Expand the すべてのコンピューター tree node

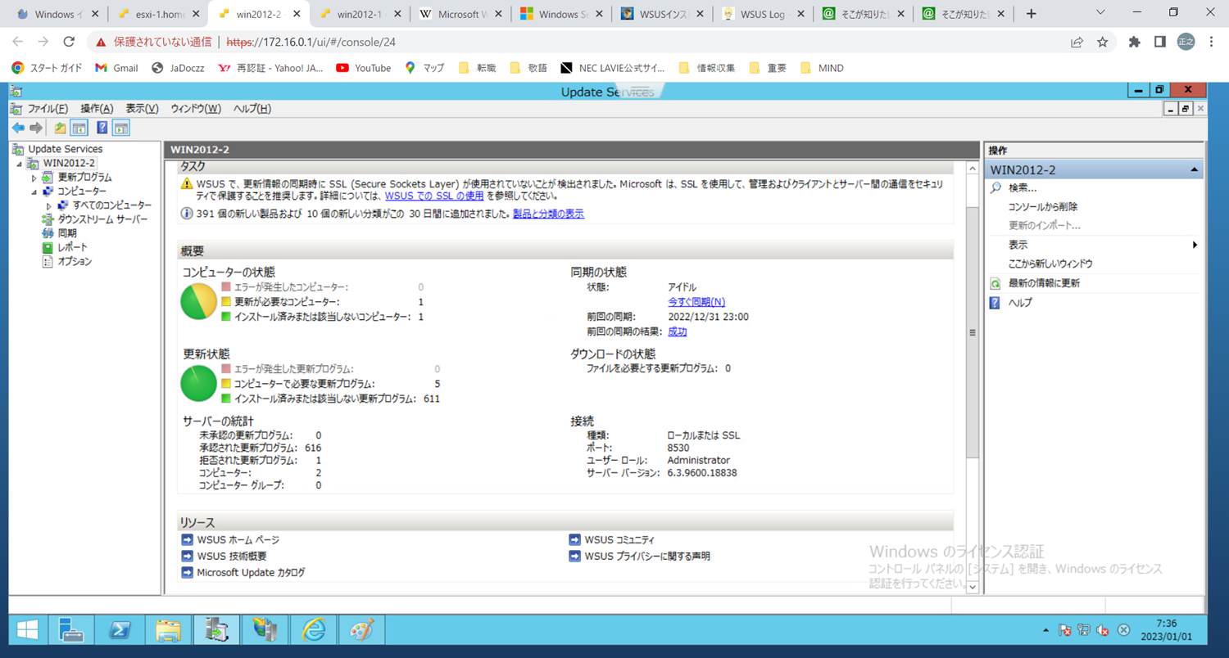pos(49,205)
